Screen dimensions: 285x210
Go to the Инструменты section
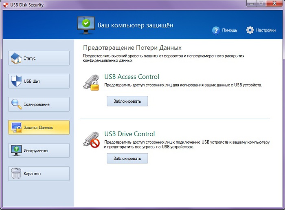pos(39,150)
